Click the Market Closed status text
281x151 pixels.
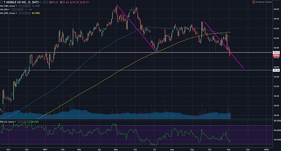[265, 2]
